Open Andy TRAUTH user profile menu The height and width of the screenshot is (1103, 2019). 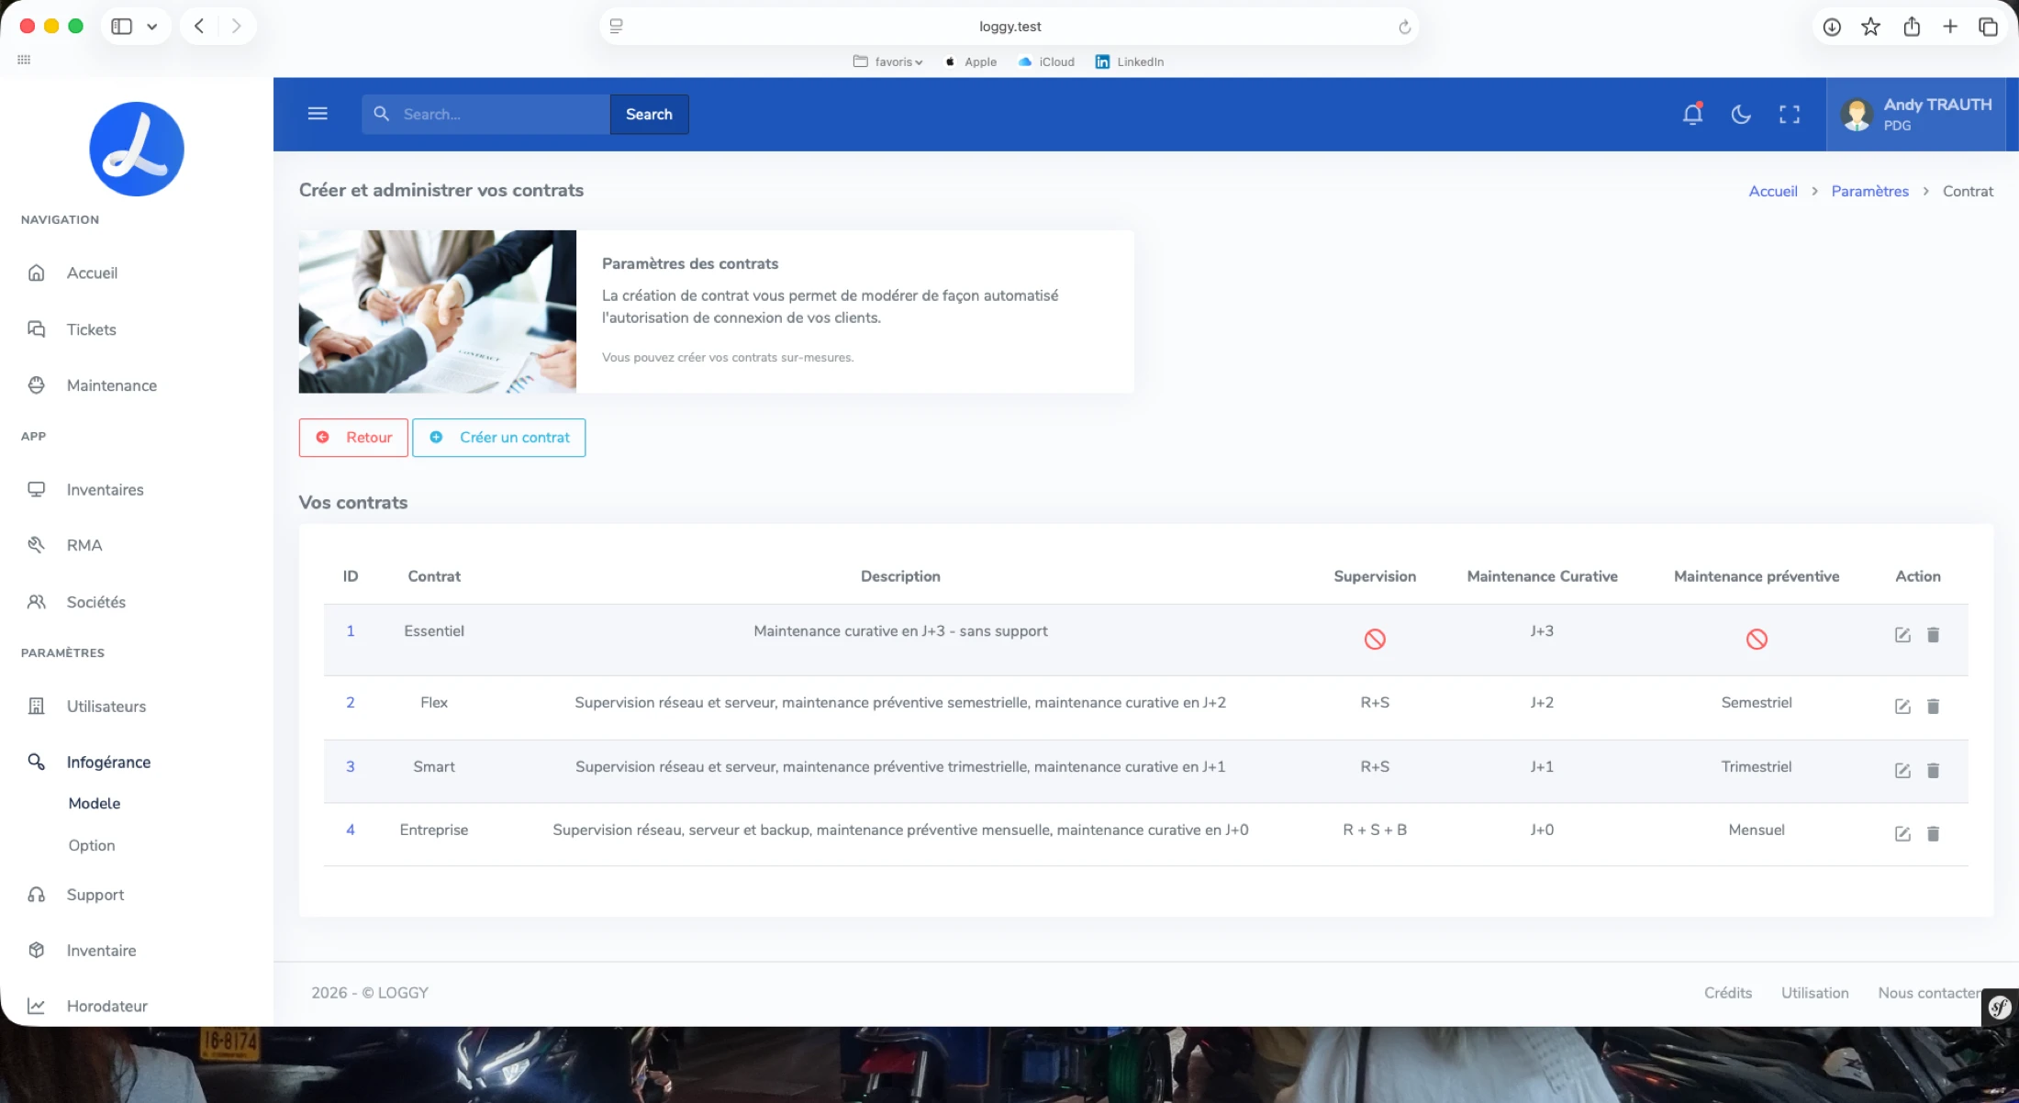tap(1915, 114)
